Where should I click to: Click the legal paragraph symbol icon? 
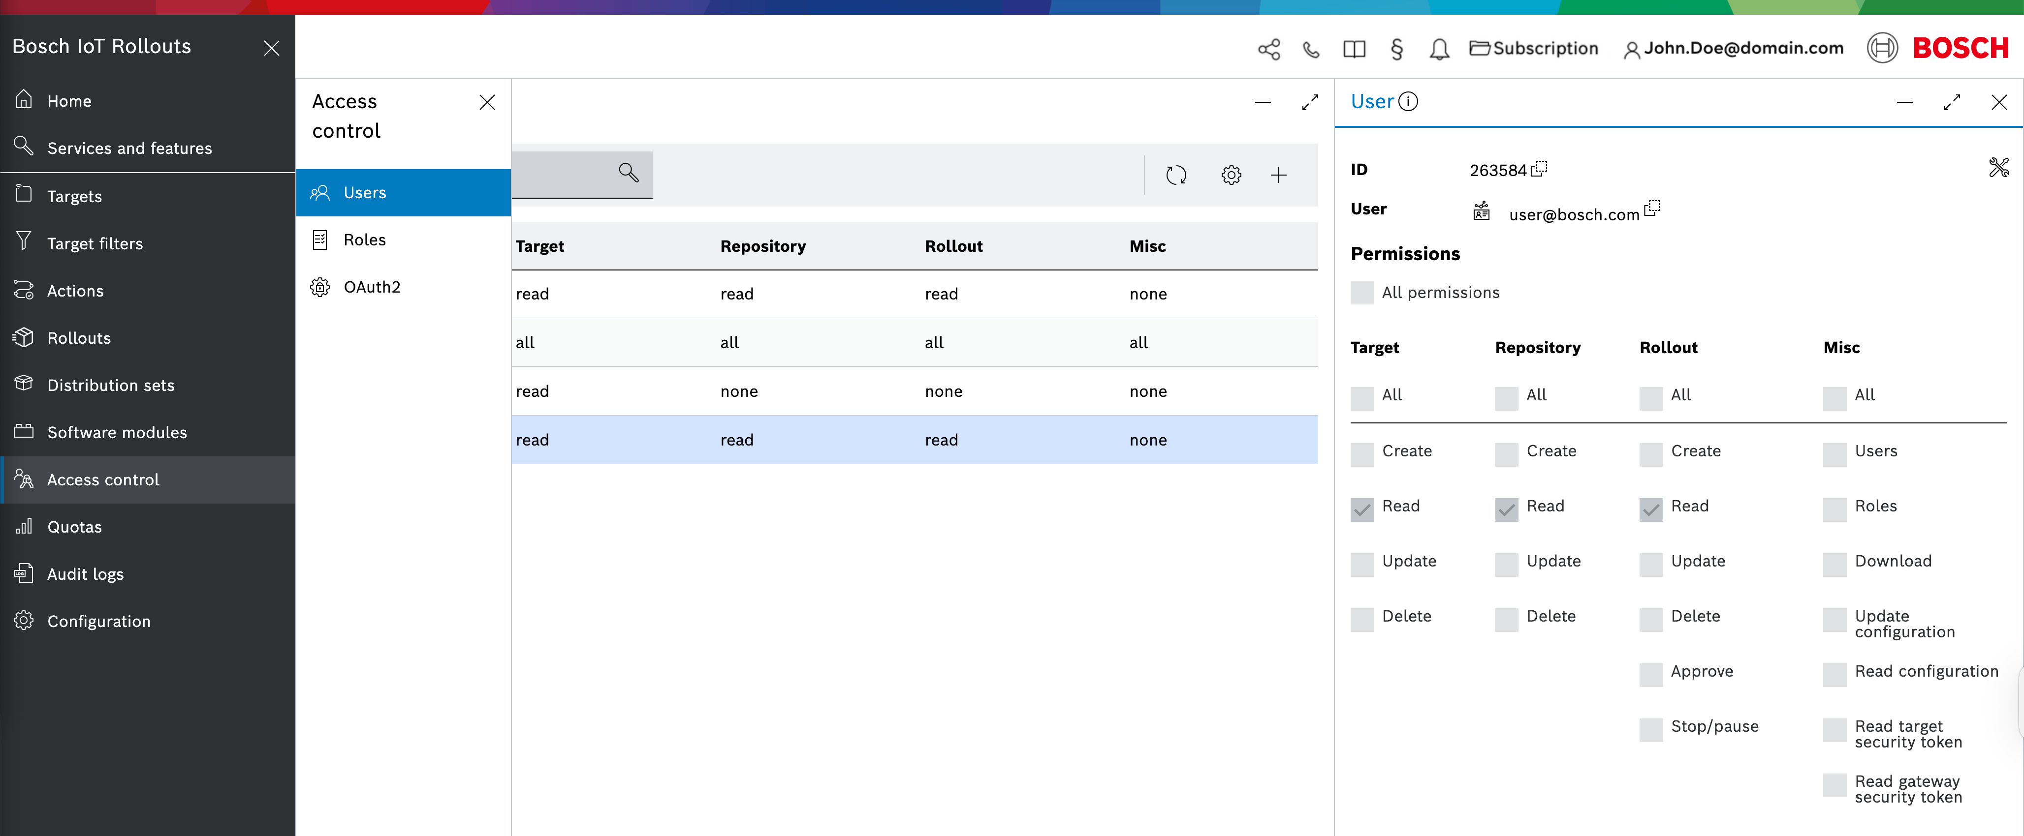[x=1396, y=50]
